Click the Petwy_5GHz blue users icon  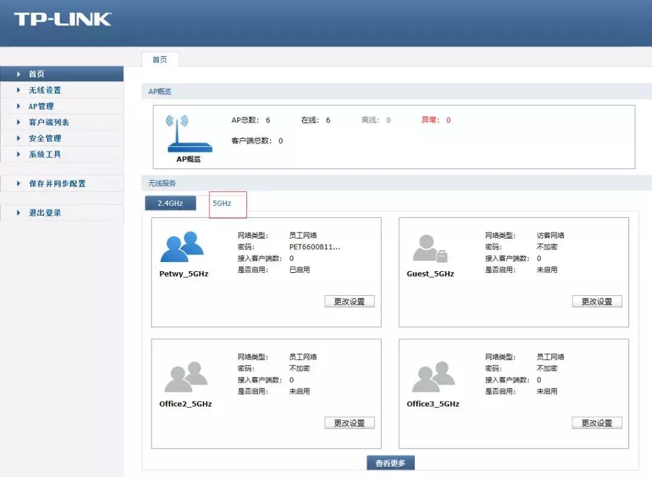click(182, 246)
